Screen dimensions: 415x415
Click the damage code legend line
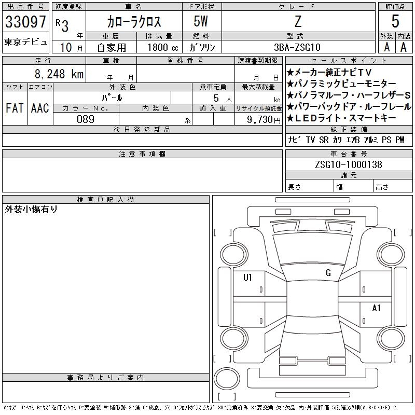tap(200, 408)
